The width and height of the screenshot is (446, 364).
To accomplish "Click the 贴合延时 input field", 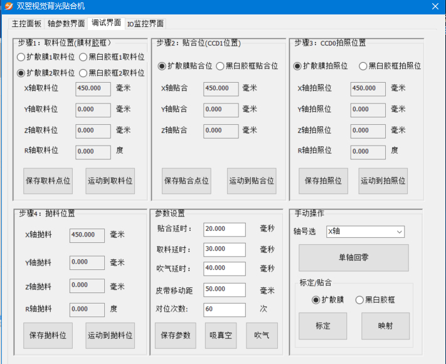I will point(225,229).
